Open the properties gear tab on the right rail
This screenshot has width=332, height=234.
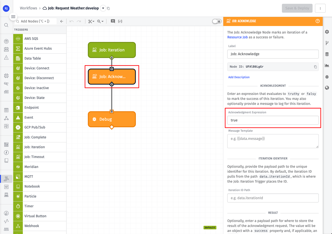[x=327, y=32]
